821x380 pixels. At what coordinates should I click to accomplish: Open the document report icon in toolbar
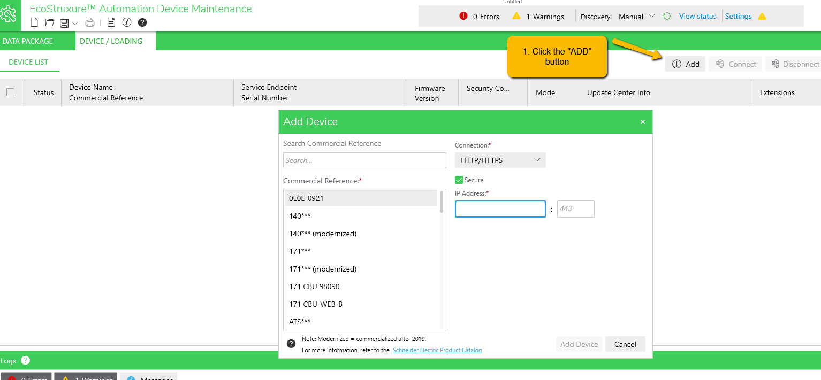[x=111, y=22]
